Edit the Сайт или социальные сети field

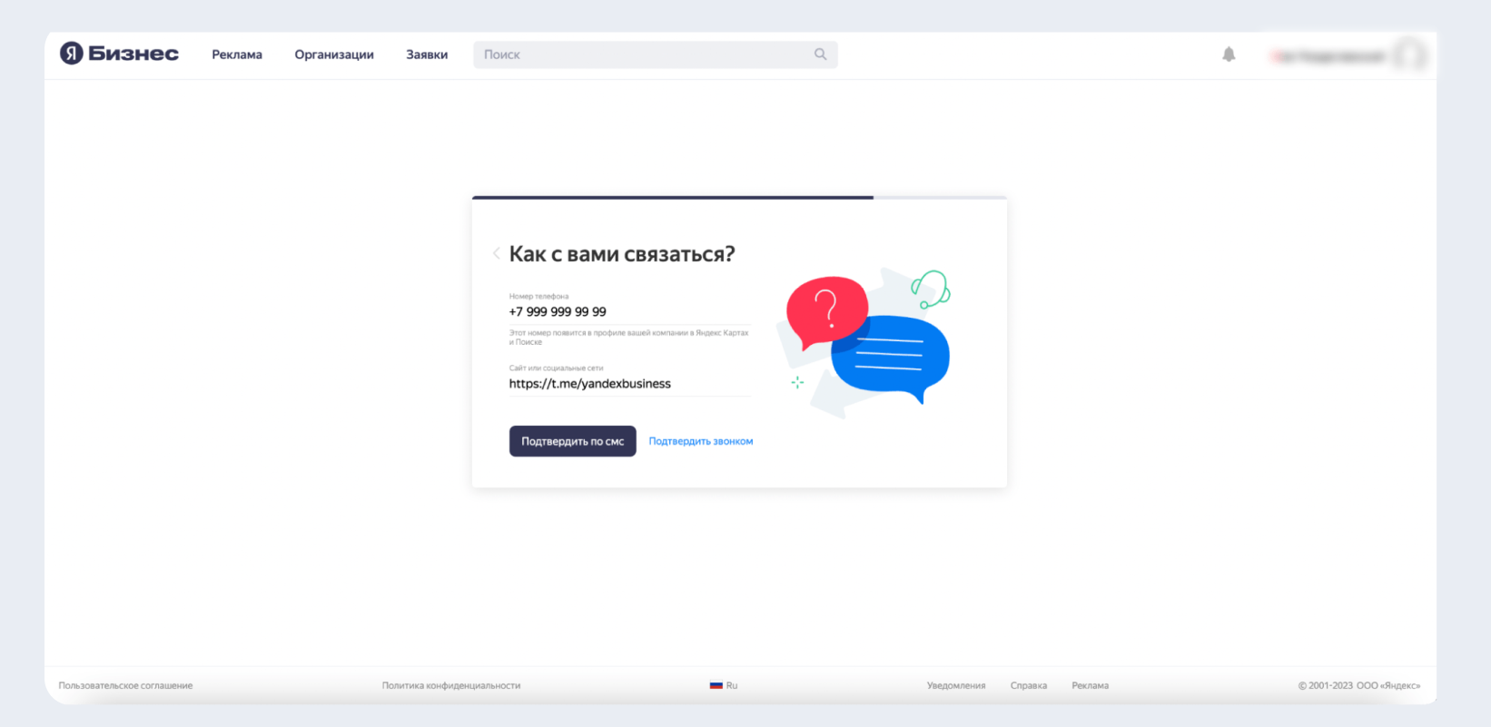click(629, 384)
